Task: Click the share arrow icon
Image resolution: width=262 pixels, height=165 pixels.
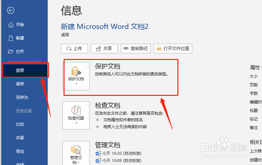Action: click(x=98, y=49)
